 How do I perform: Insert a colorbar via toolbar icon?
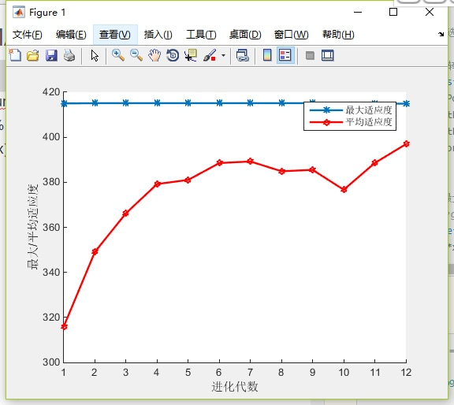click(267, 55)
